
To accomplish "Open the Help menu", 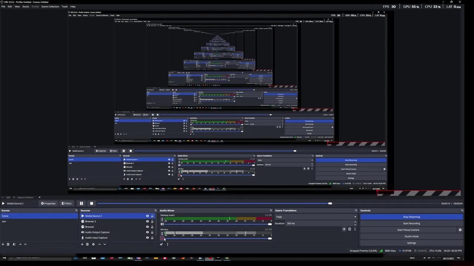I will click(x=73, y=7).
